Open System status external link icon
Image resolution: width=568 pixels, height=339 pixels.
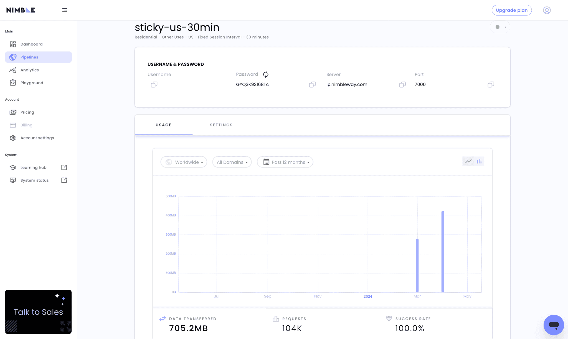64,180
